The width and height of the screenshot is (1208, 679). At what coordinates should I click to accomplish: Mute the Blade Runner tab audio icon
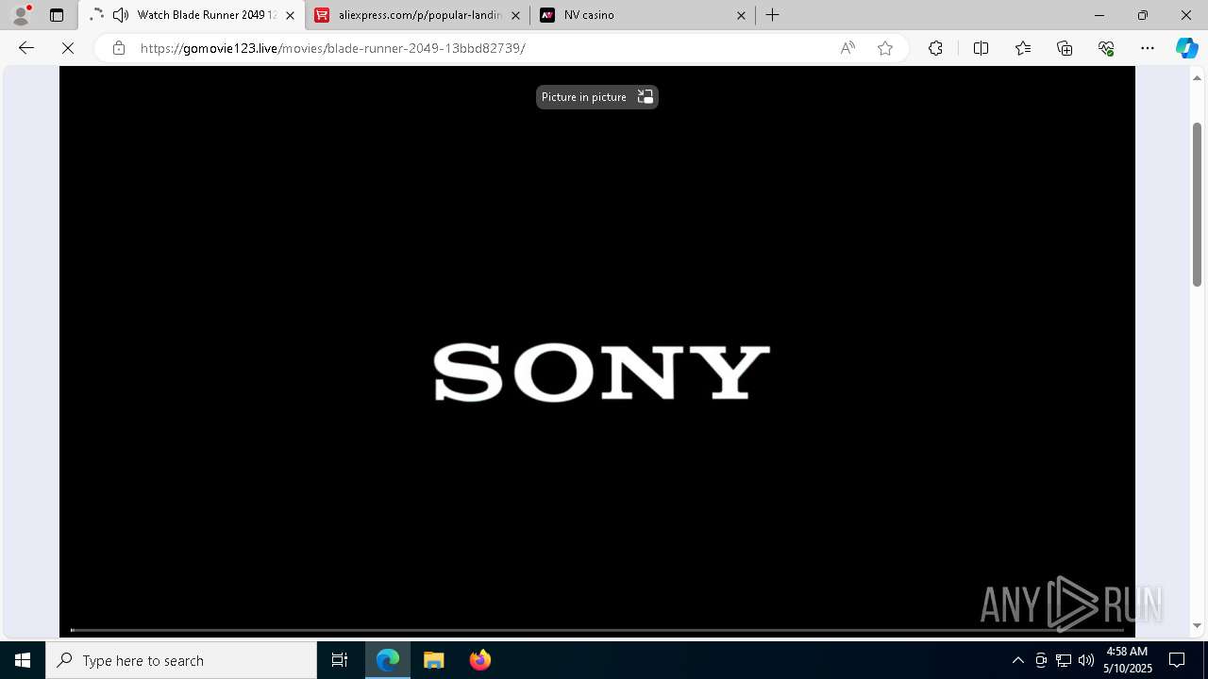coord(121,15)
